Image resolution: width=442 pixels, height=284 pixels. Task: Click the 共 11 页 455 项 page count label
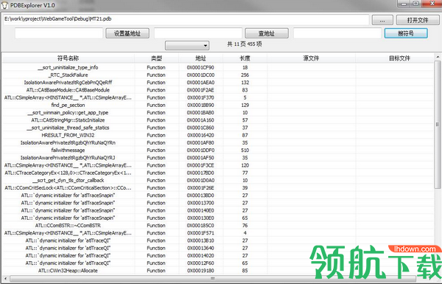coord(245,44)
